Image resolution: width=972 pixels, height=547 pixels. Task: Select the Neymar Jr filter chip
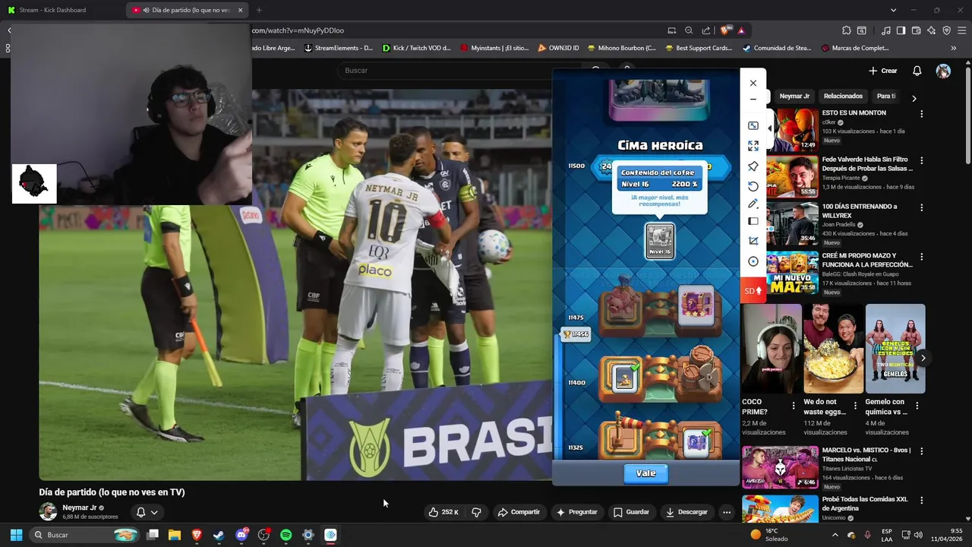(x=794, y=96)
